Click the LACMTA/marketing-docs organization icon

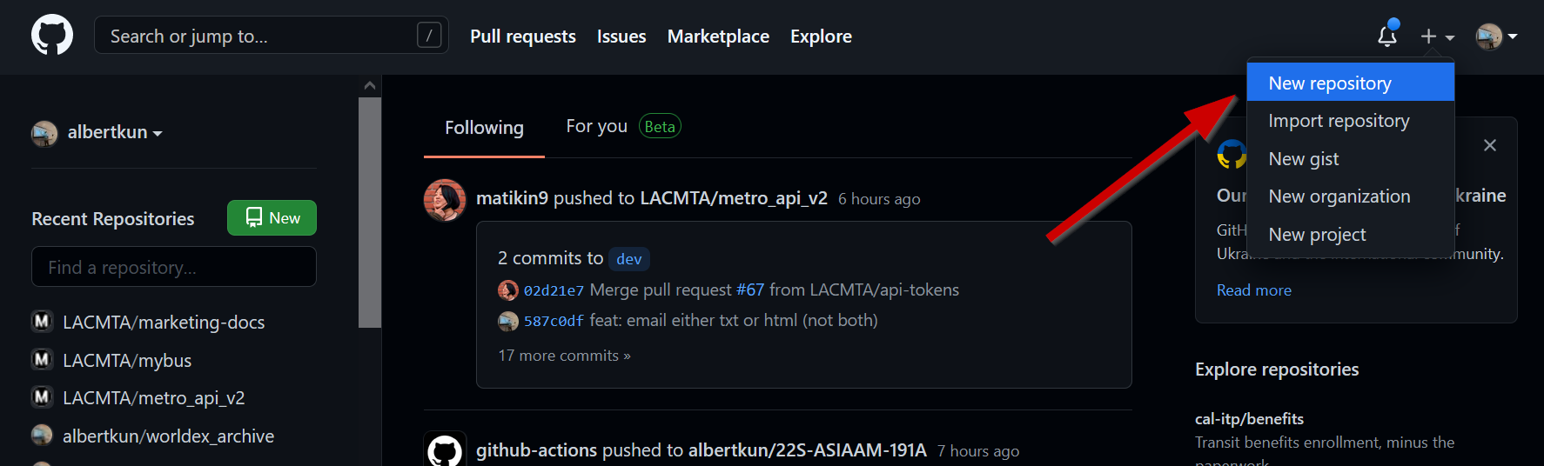42,322
